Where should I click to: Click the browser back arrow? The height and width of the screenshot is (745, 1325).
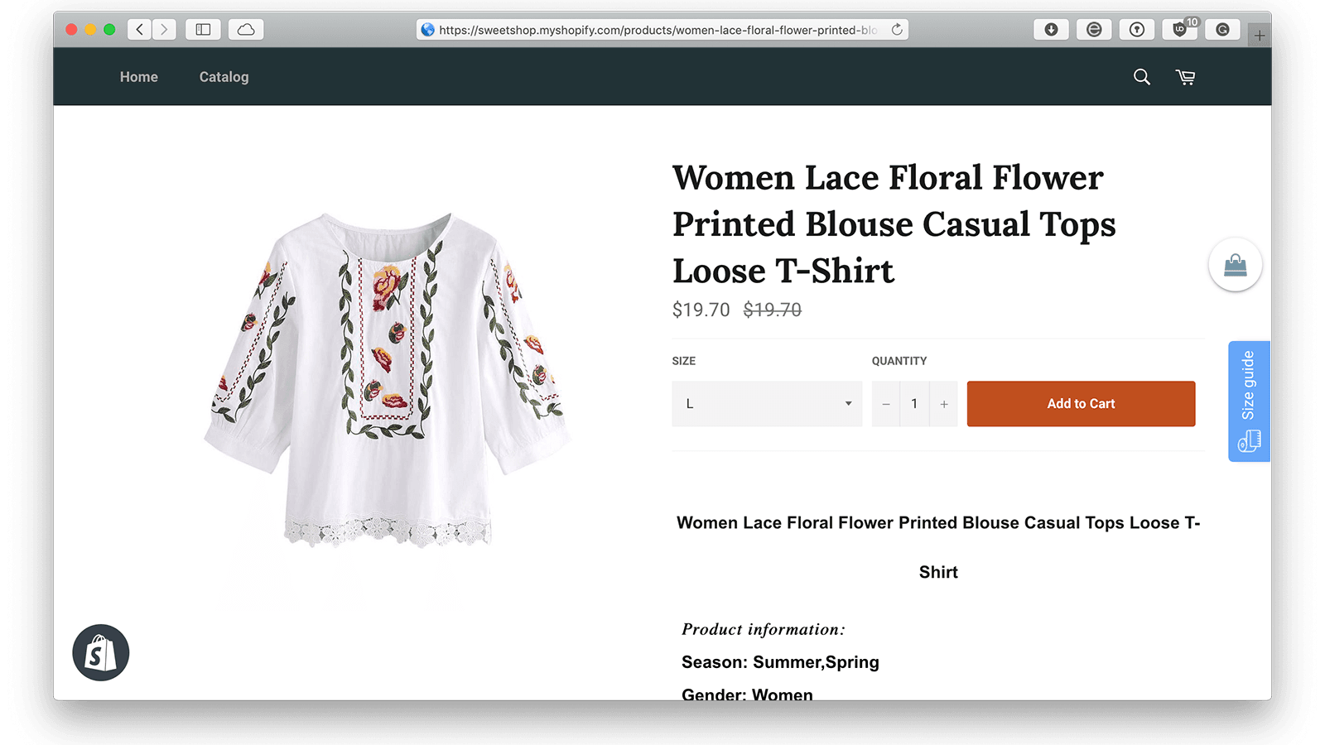(x=140, y=30)
